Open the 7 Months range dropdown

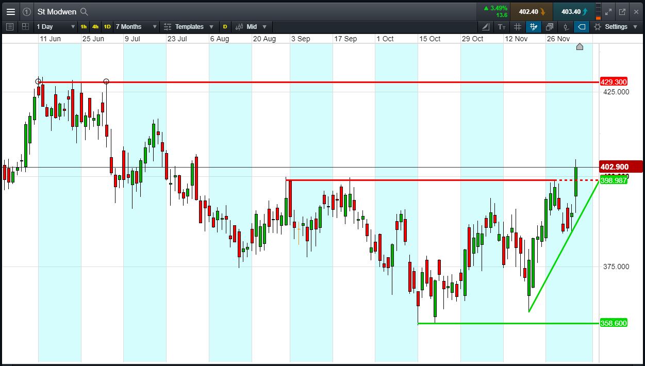[x=136, y=26]
